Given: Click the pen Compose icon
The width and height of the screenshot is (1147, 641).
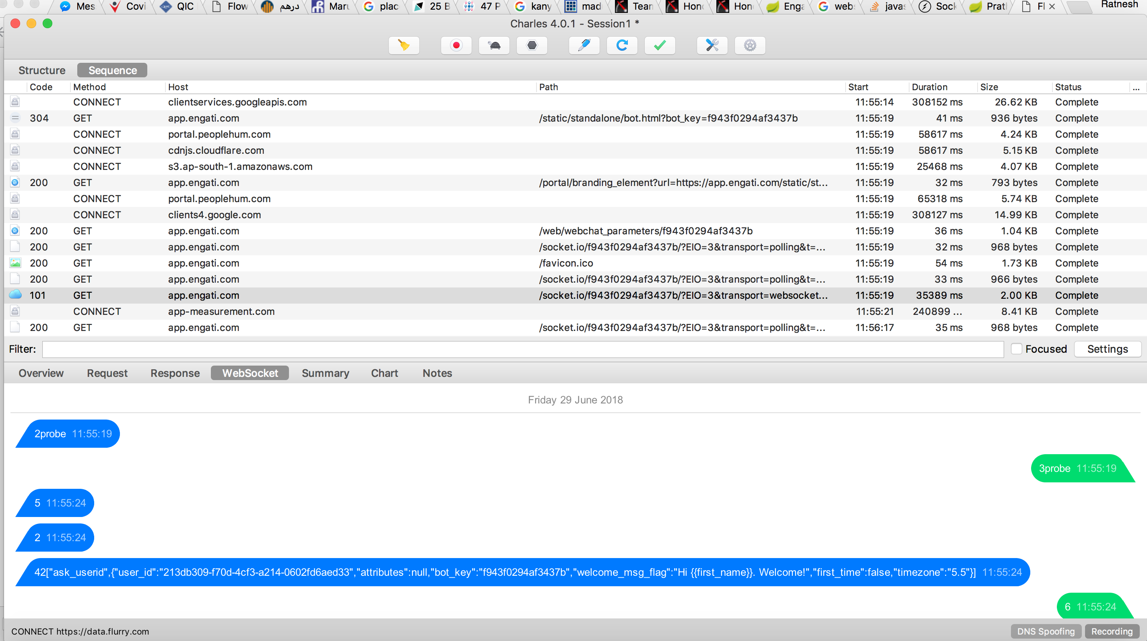Looking at the screenshot, I should click(x=584, y=45).
